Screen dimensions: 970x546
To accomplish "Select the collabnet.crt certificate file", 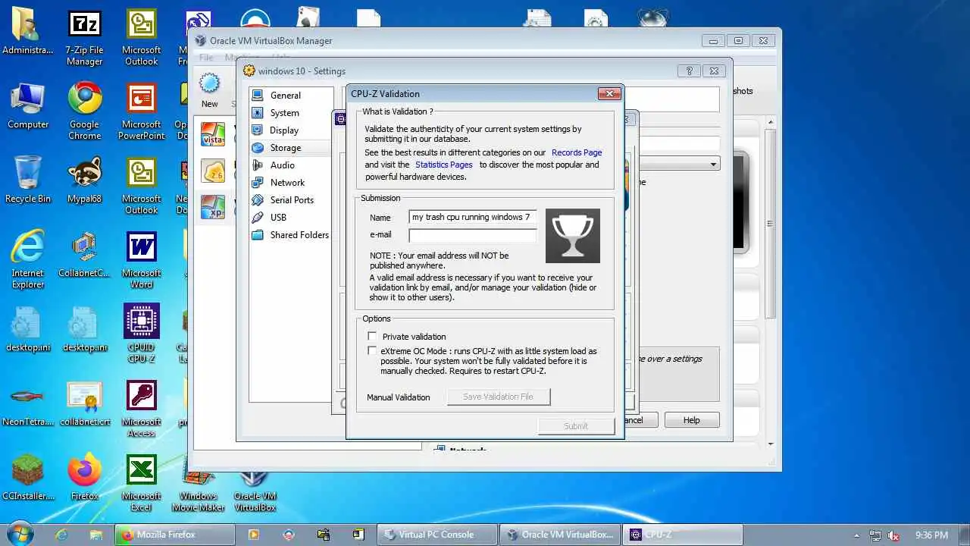I will pos(84,403).
